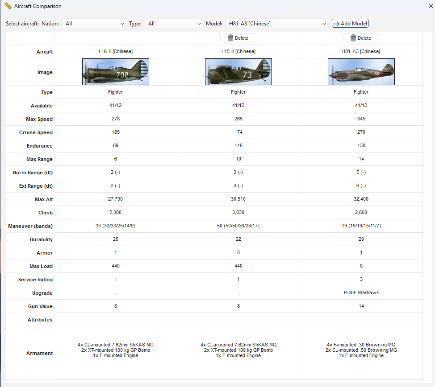Delete the H81-A3 [Chinese] column
This screenshot has width=435, height=387.
[361, 38]
